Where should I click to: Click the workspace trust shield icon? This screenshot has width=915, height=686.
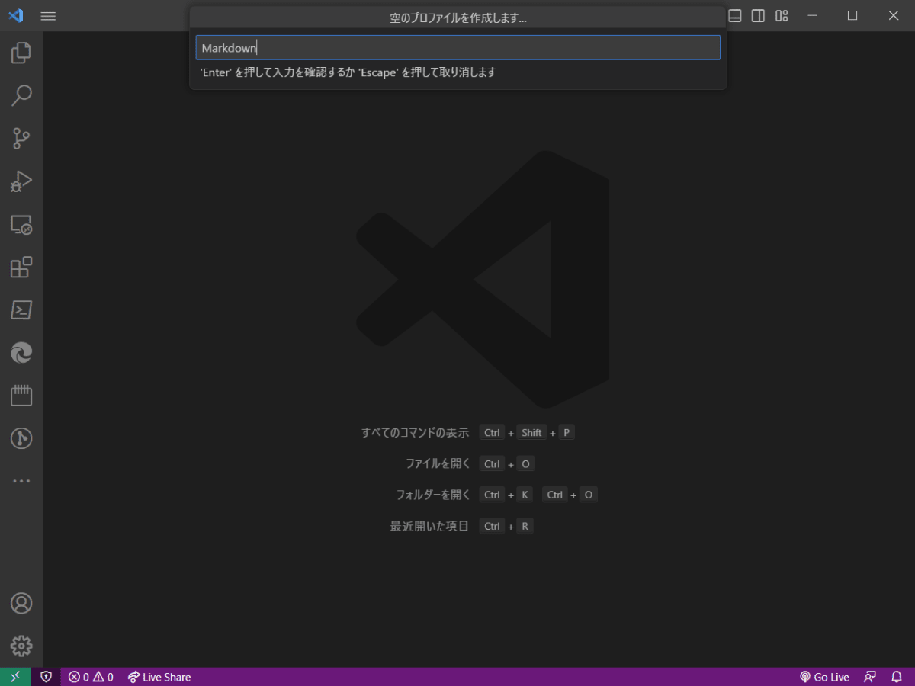point(47,677)
